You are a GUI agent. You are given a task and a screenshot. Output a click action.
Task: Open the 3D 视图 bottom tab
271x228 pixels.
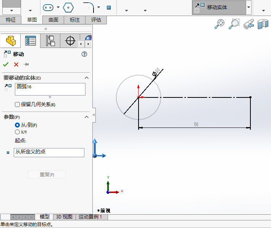tap(64, 217)
